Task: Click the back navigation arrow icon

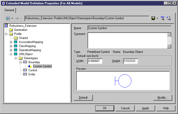Action: 8,18
